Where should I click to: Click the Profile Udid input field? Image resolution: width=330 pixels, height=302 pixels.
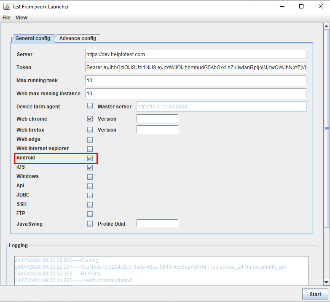click(158, 224)
